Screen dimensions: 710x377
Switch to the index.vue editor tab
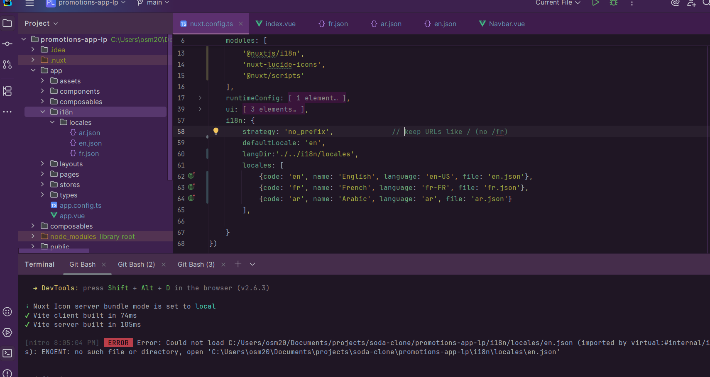click(x=276, y=24)
